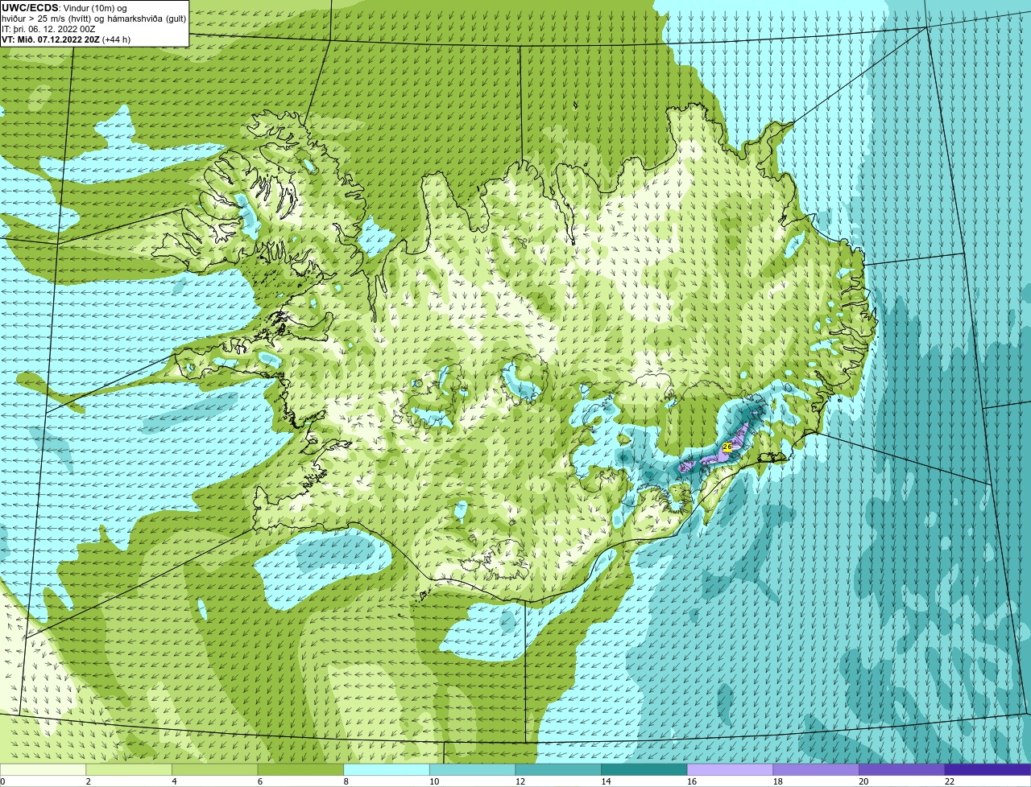Click the 18–20 m/s purple legend band
The image size is (1031, 787).
pos(816,769)
